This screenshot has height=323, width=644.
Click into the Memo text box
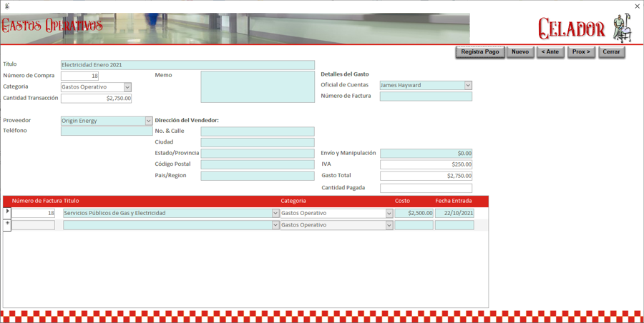[x=258, y=86]
